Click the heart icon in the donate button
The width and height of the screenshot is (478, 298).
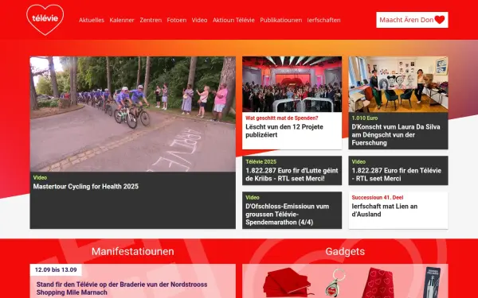440,20
